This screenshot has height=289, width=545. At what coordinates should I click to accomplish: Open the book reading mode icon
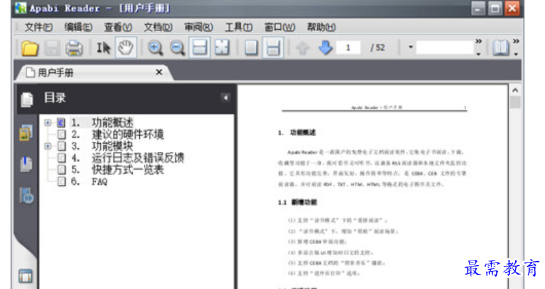coord(501,48)
